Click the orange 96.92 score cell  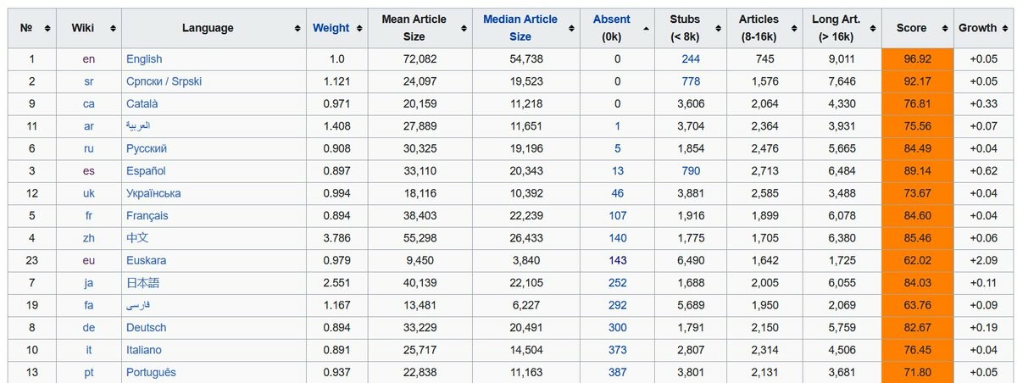click(917, 59)
